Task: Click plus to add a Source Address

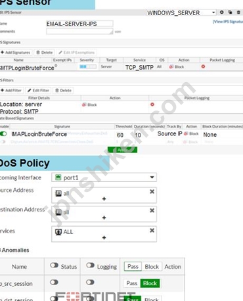Action: (104, 198)
